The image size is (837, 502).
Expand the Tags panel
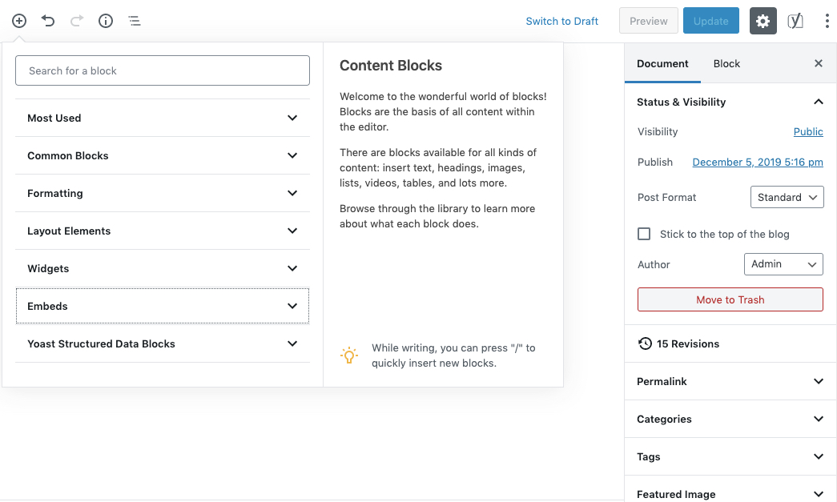[x=730, y=456]
